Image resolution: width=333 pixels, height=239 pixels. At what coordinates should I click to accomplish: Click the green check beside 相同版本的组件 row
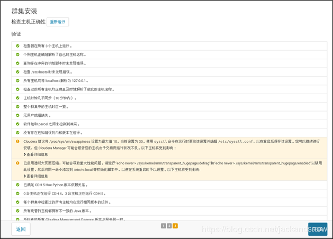pos(17,202)
